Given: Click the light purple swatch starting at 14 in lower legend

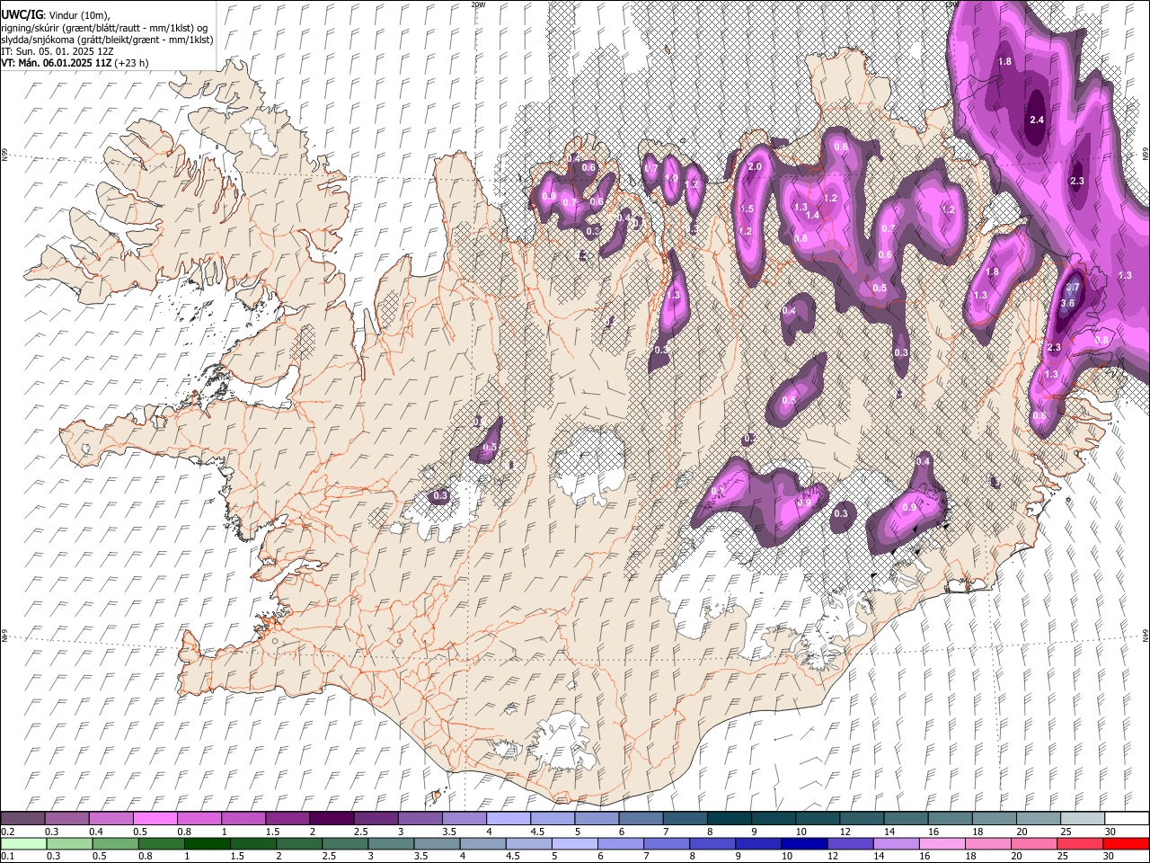Looking at the screenshot, I should pyautogui.click(x=897, y=844).
